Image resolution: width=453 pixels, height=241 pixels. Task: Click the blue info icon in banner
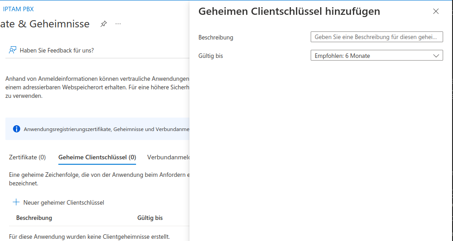click(17, 129)
